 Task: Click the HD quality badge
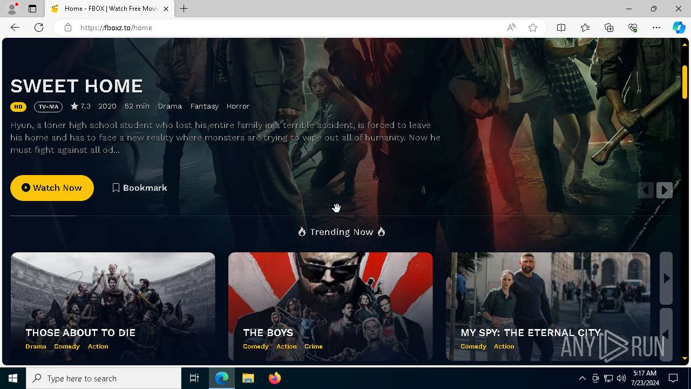(x=18, y=106)
